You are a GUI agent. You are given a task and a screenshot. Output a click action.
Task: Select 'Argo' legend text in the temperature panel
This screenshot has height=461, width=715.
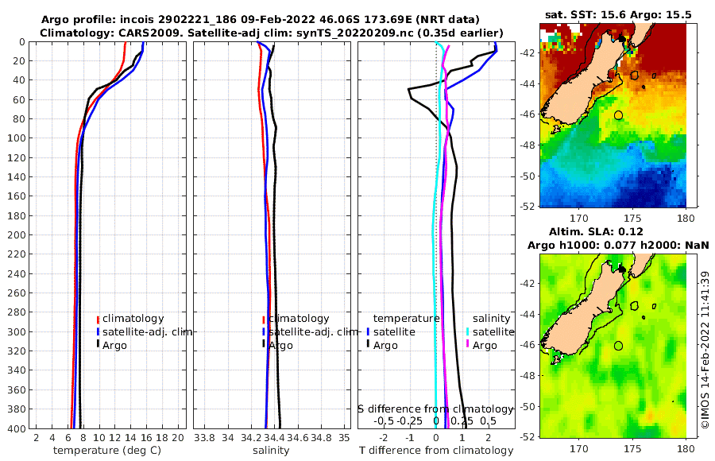(114, 346)
